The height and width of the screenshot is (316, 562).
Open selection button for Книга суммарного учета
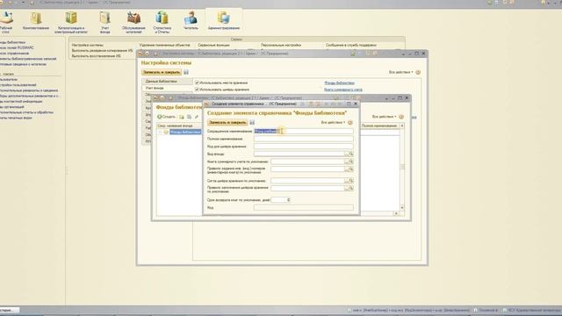pyautogui.click(x=347, y=162)
